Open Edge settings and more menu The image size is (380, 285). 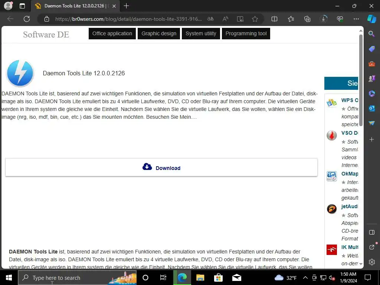[x=356, y=19]
